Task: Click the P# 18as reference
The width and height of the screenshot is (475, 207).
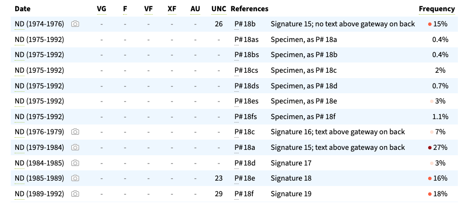Action: (x=246, y=39)
